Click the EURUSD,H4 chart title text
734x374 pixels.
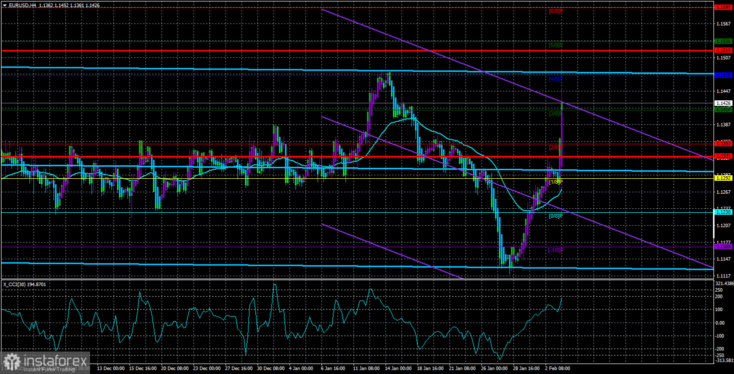(x=22, y=5)
